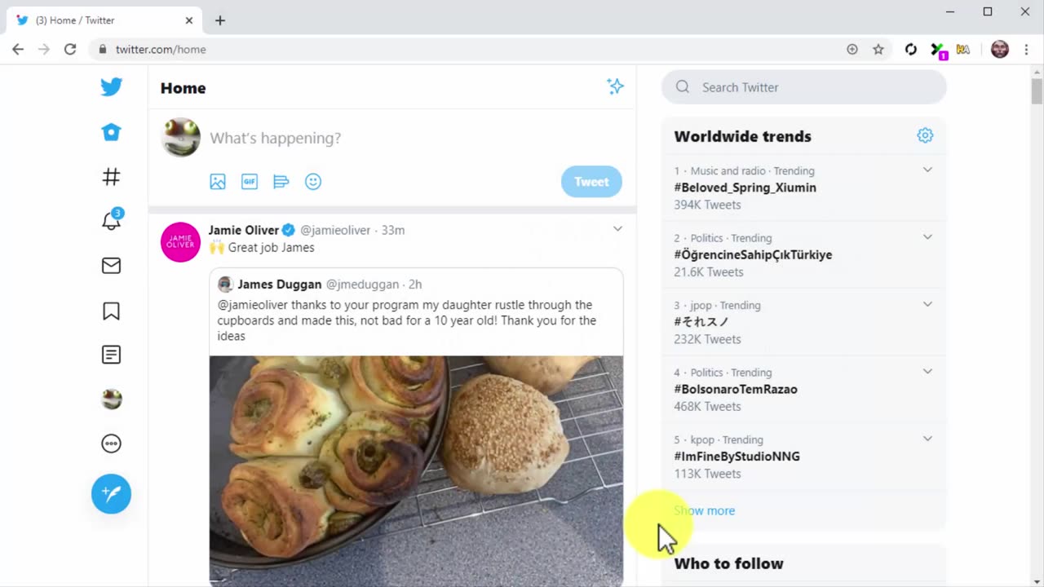The image size is (1044, 587).
Task: Click the browser forward arrow
Action: (x=44, y=49)
